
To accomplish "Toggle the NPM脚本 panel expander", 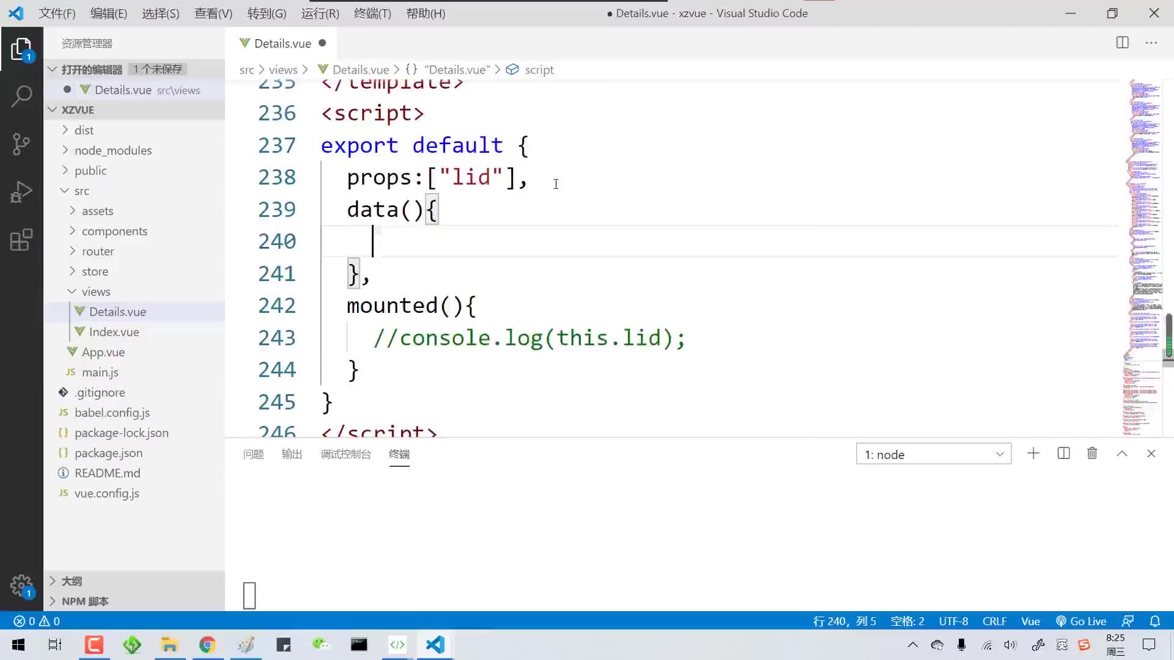I will pyautogui.click(x=51, y=600).
